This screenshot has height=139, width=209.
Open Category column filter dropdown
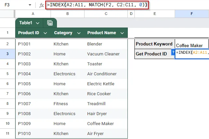click(x=79, y=33)
